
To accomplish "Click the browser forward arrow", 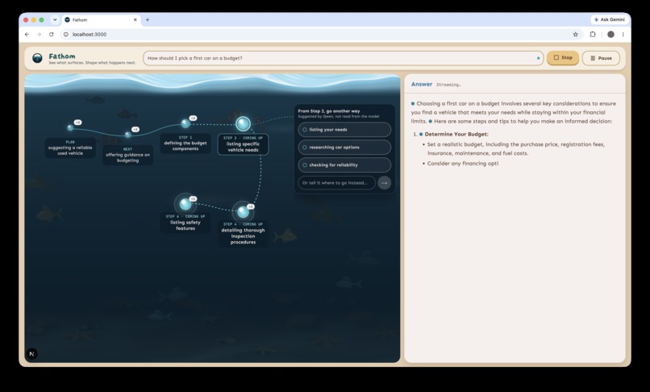I will pyautogui.click(x=39, y=35).
